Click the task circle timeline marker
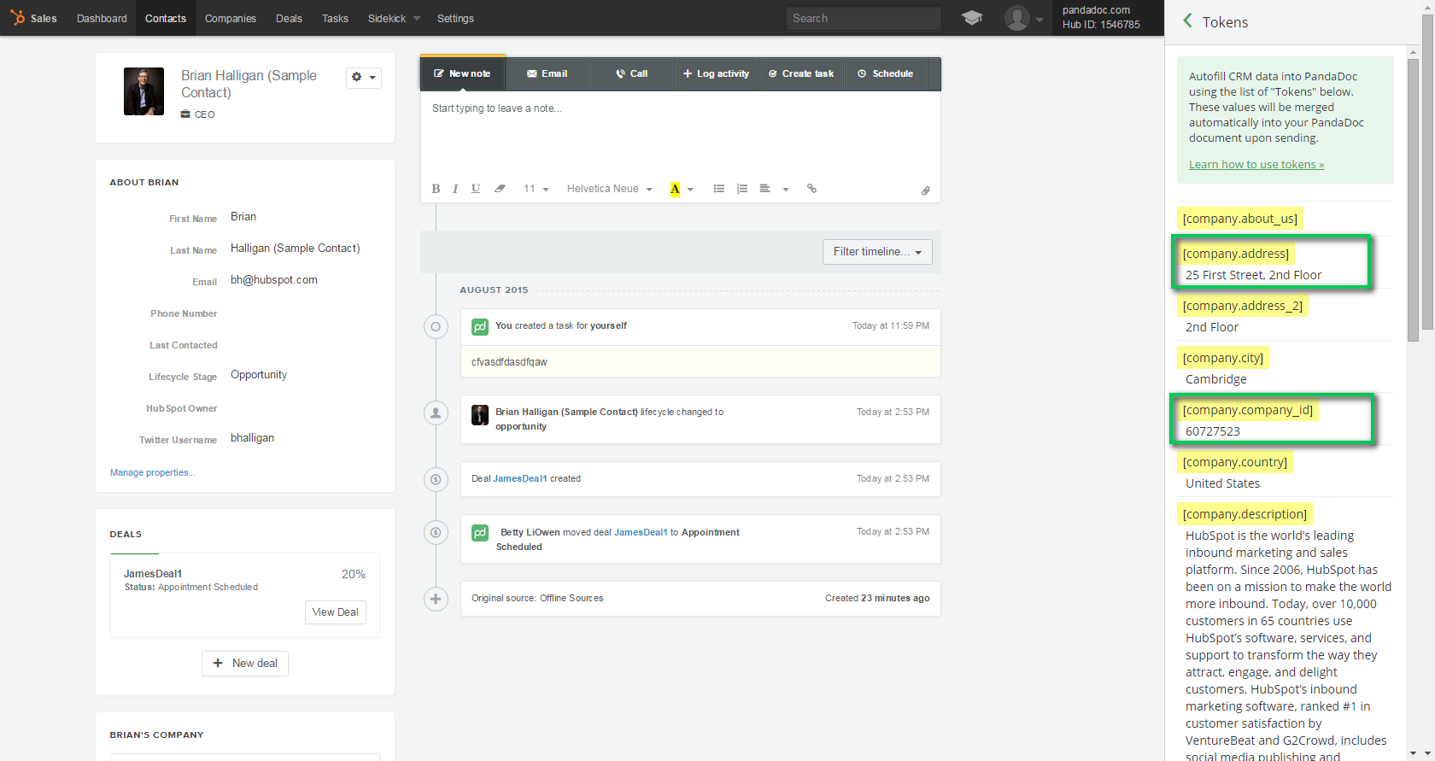The height and width of the screenshot is (761, 1435). 436,326
